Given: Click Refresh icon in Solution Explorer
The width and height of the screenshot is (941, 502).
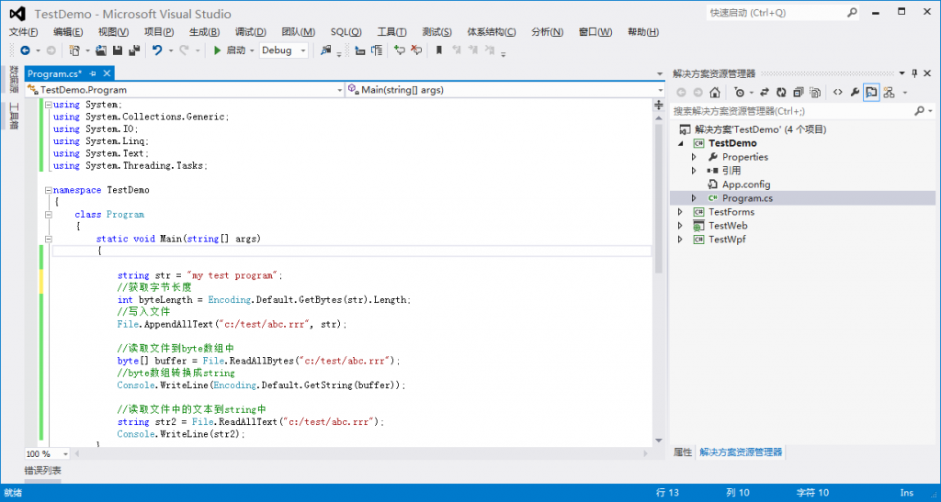Looking at the screenshot, I should pos(780,93).
